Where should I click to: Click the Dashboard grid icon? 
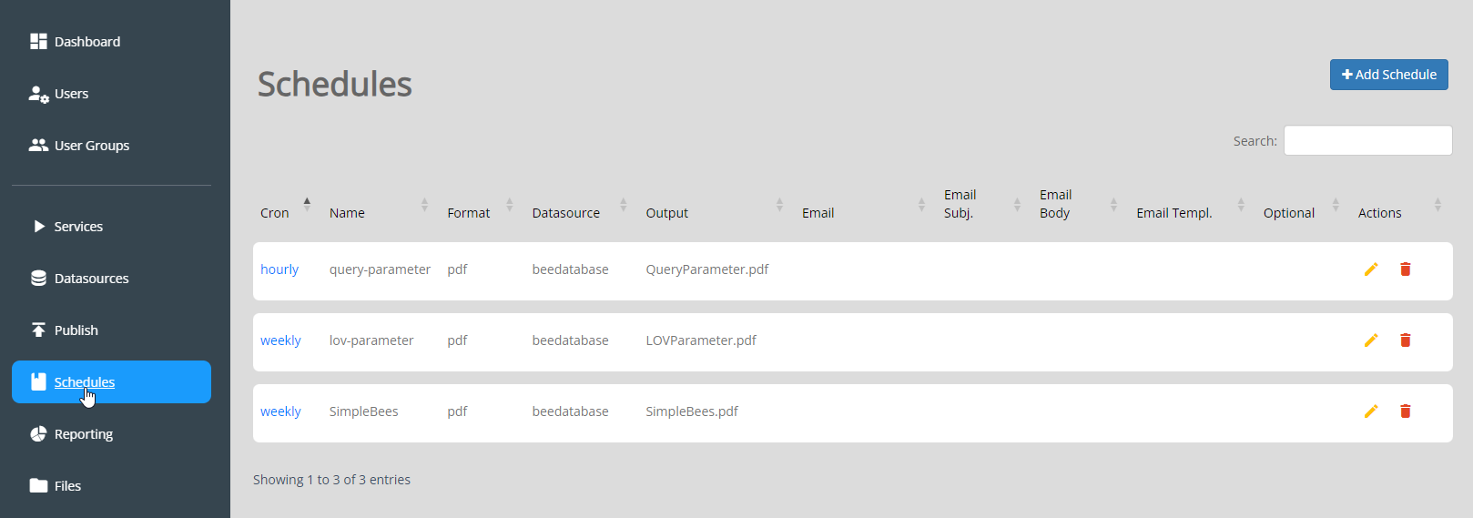[x=38, y=41]
